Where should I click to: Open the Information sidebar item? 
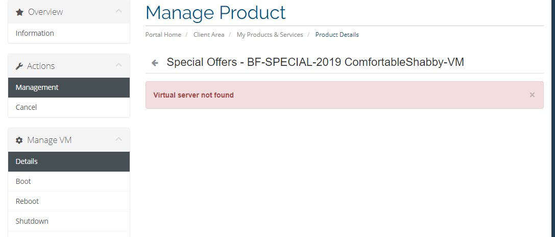pos(35,33)
